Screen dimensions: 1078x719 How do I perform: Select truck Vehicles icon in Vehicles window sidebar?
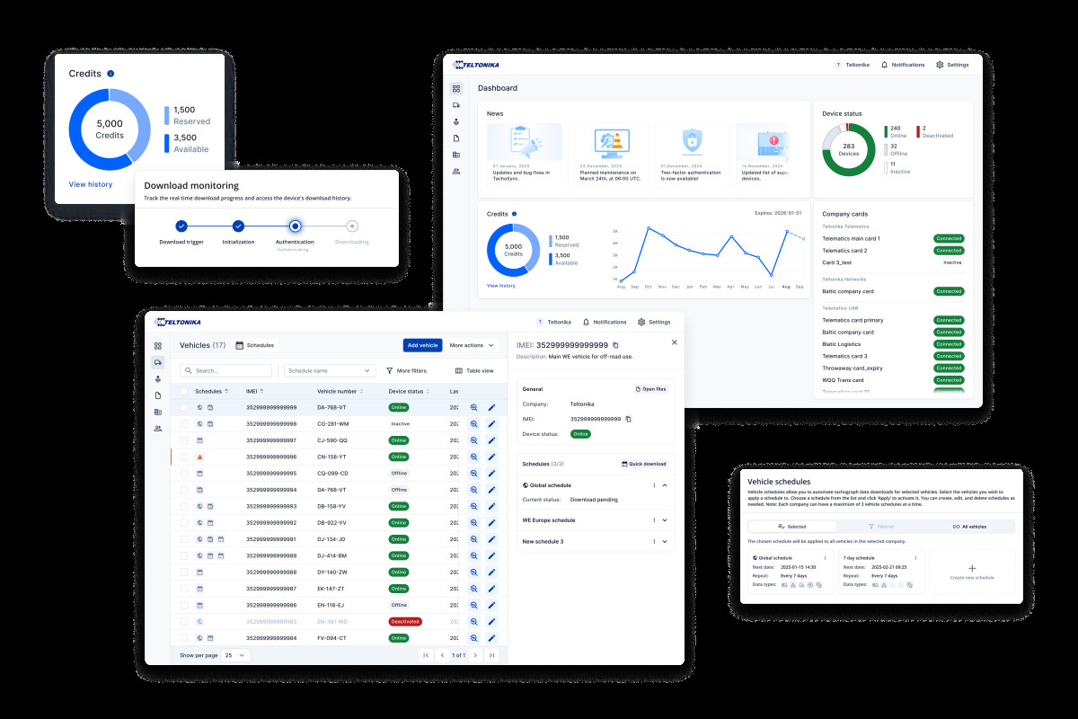click(158, 362)
